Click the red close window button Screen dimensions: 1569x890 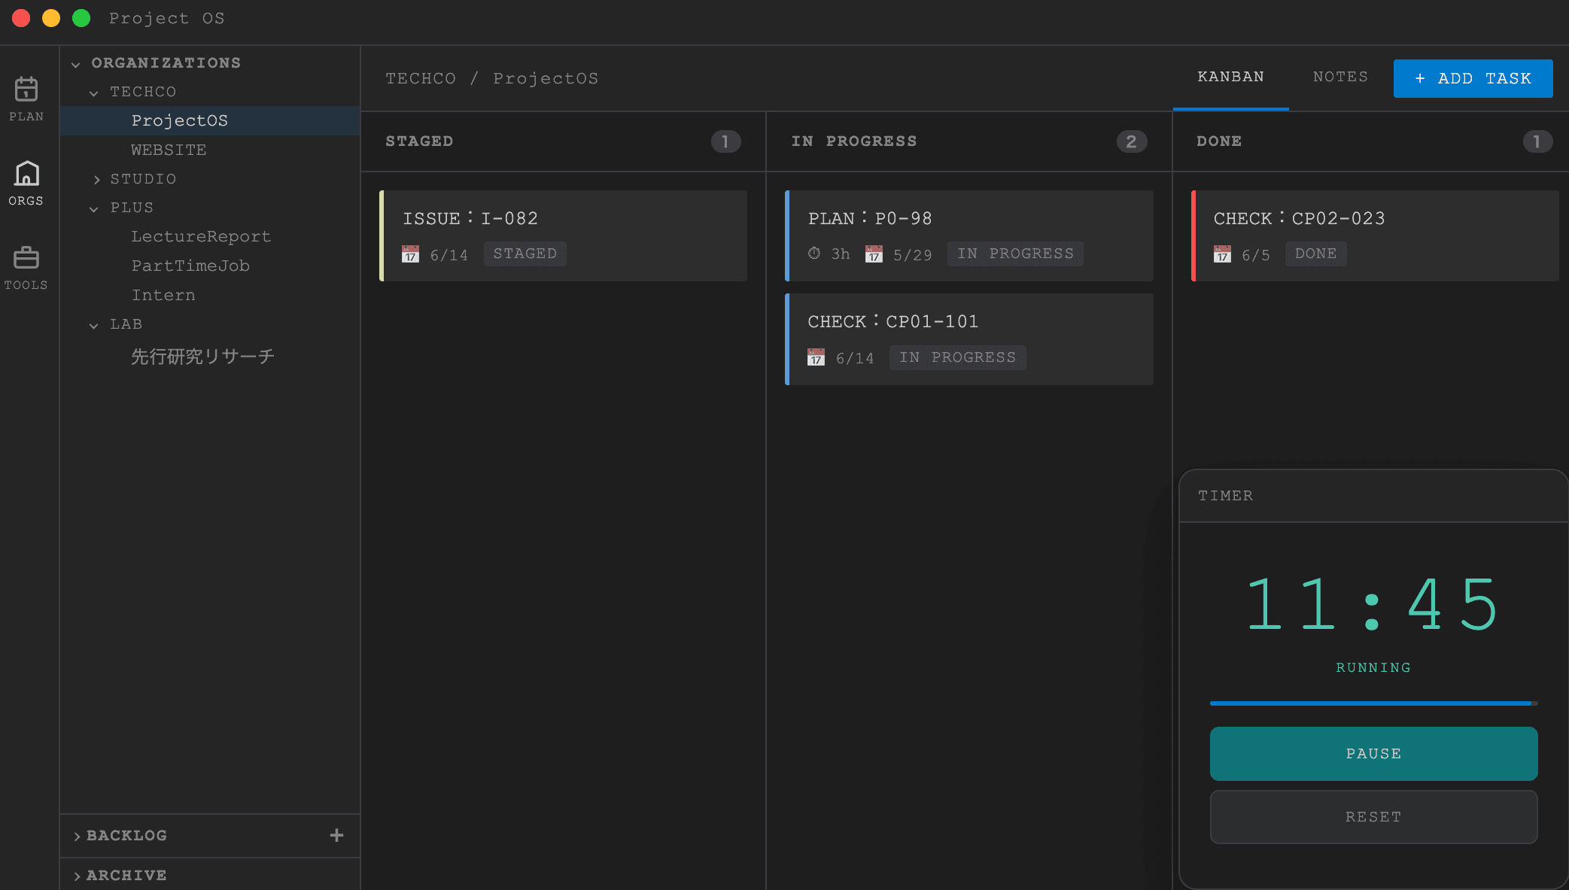[x=21, y=18]
